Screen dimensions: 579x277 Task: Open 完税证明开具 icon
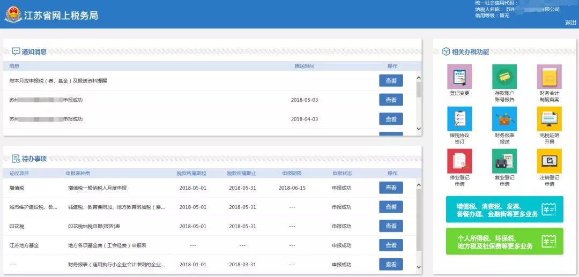(x=549, y=118)
